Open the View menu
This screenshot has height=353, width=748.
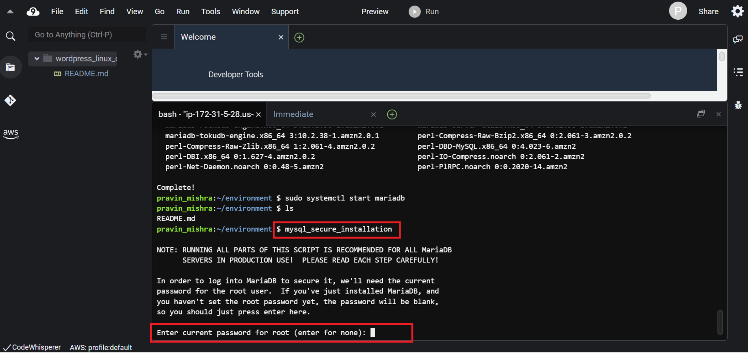click(134, 12)
